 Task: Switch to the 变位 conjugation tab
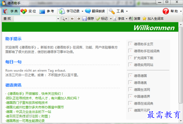tap(28, 11)
